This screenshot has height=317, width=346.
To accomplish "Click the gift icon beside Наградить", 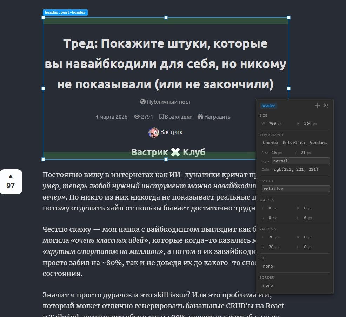I will click(x=200, y=117).
